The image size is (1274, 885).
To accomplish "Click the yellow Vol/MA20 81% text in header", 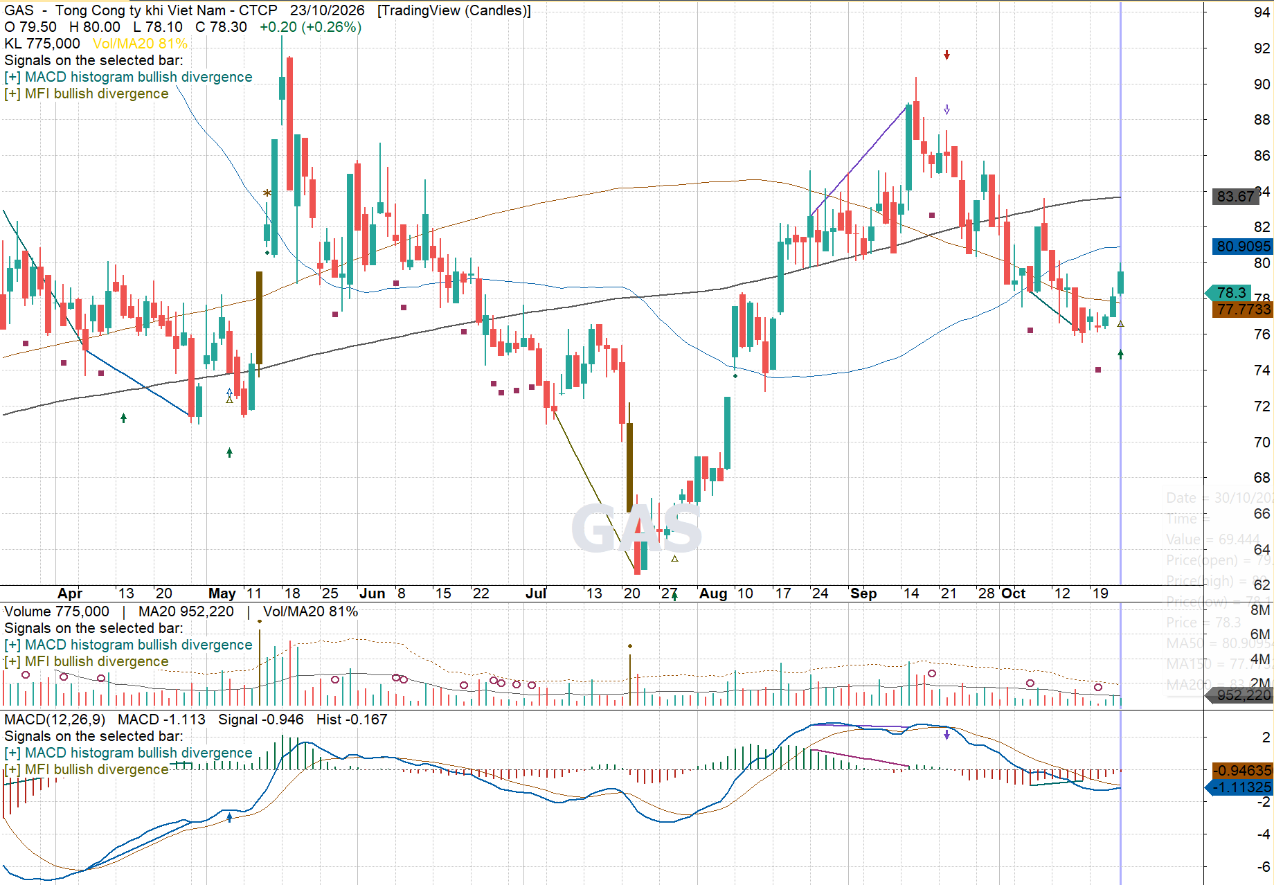I will (x=140, y=44).
